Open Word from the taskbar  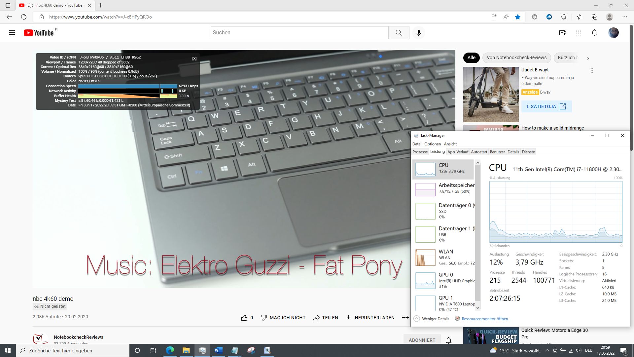tap(219, 350)
